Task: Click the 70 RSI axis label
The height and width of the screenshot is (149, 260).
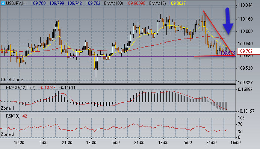Action: (x=240, y=124)
